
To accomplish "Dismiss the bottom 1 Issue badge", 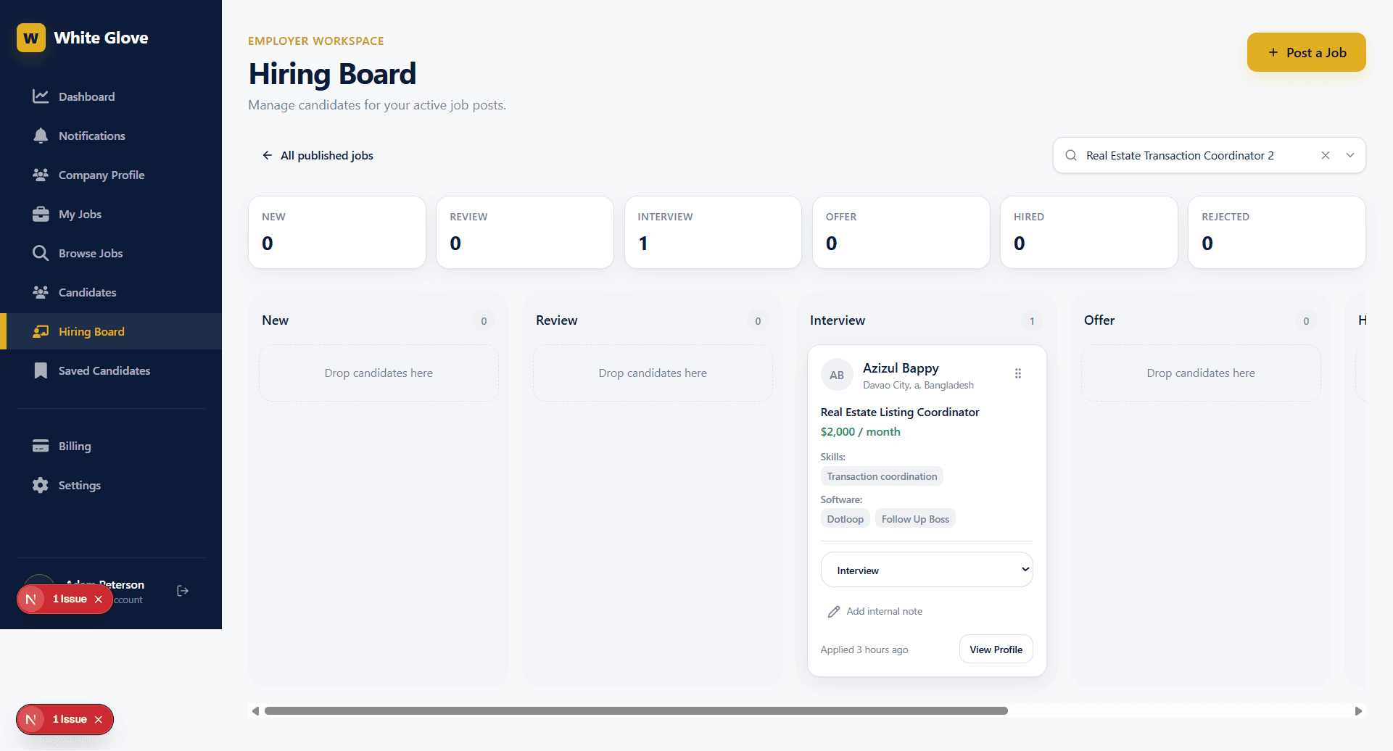I will pyautogui.click(x=99, y=719).
